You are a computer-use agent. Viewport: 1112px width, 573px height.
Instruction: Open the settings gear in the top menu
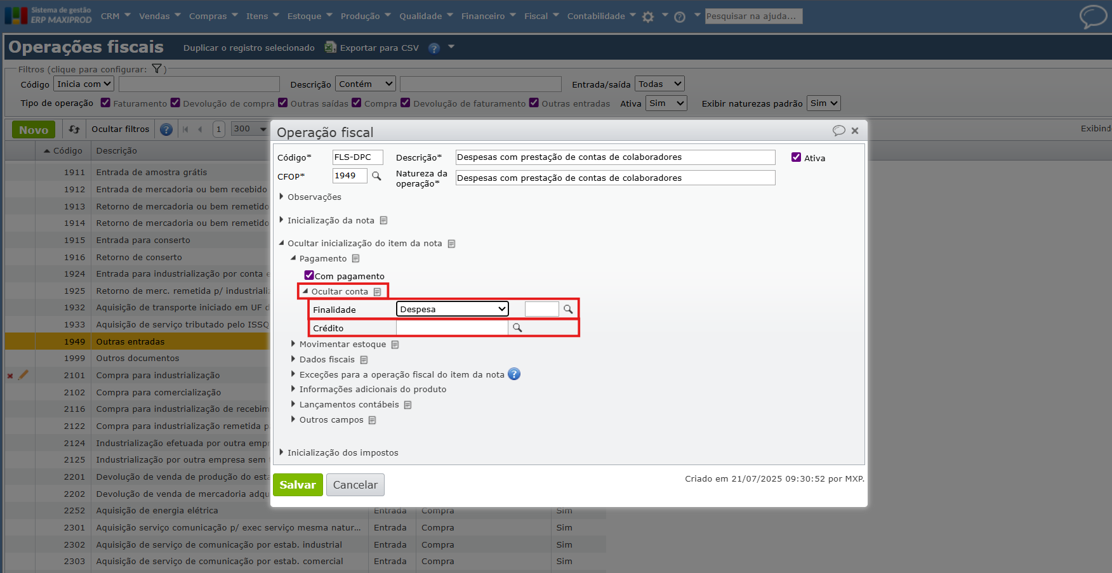click(x=648, y=17)
